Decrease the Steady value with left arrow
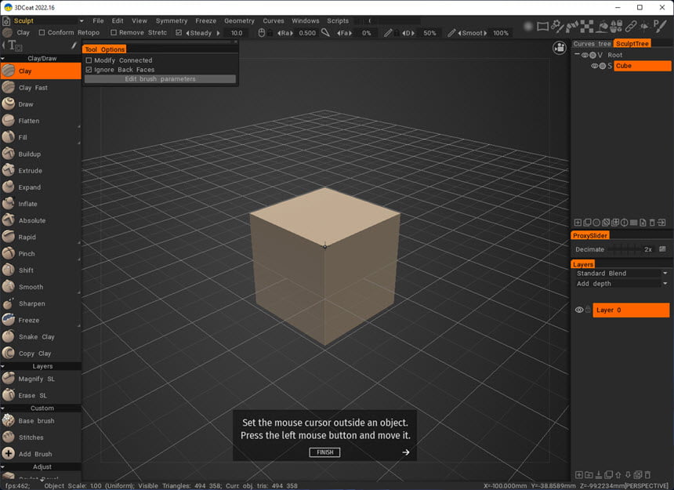The image size is (674, 490). click(187, 33)
